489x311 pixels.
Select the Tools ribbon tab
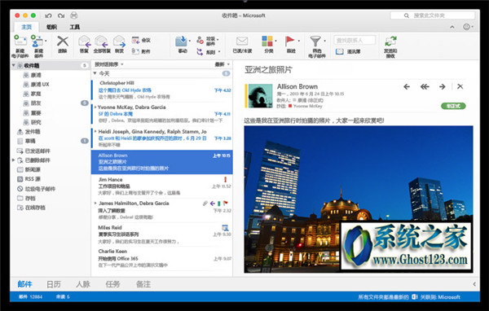pyautogui.click(x=74, y=27)
